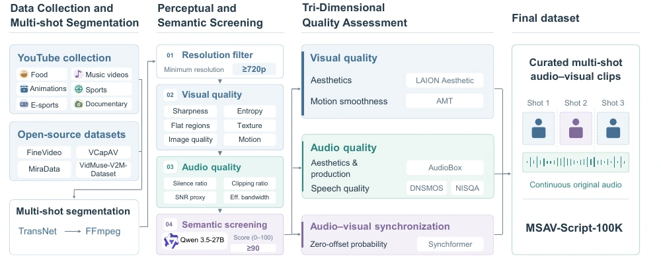Click the SNR proxy chip
Image resolution: width=661 pixels, height=264 pixels.
click(x=190, y=197)
